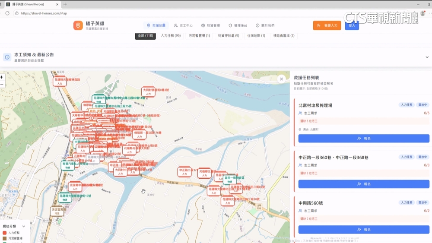Select the 中正路二段90號 marker
432x243 pixels.
(228, 201)
